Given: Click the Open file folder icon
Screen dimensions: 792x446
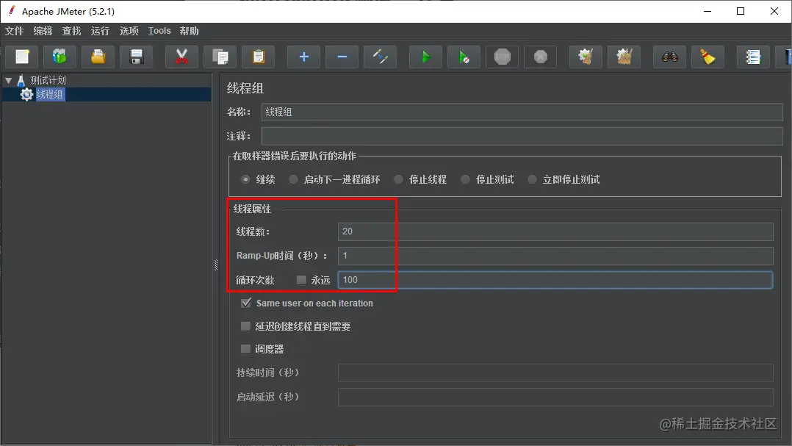Looking at the screenshot, I should point(98,57).
